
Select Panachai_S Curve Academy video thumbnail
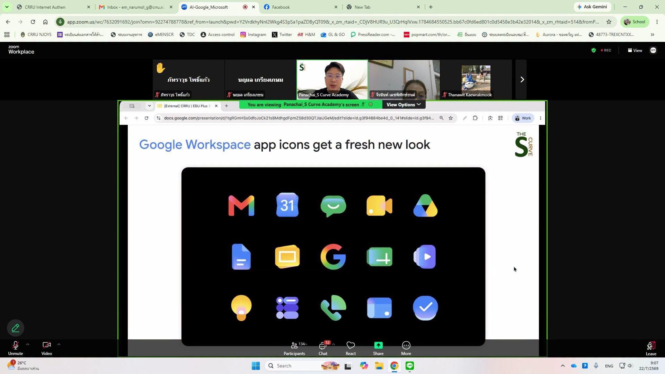pyautogui.click(x=332, y=79)
